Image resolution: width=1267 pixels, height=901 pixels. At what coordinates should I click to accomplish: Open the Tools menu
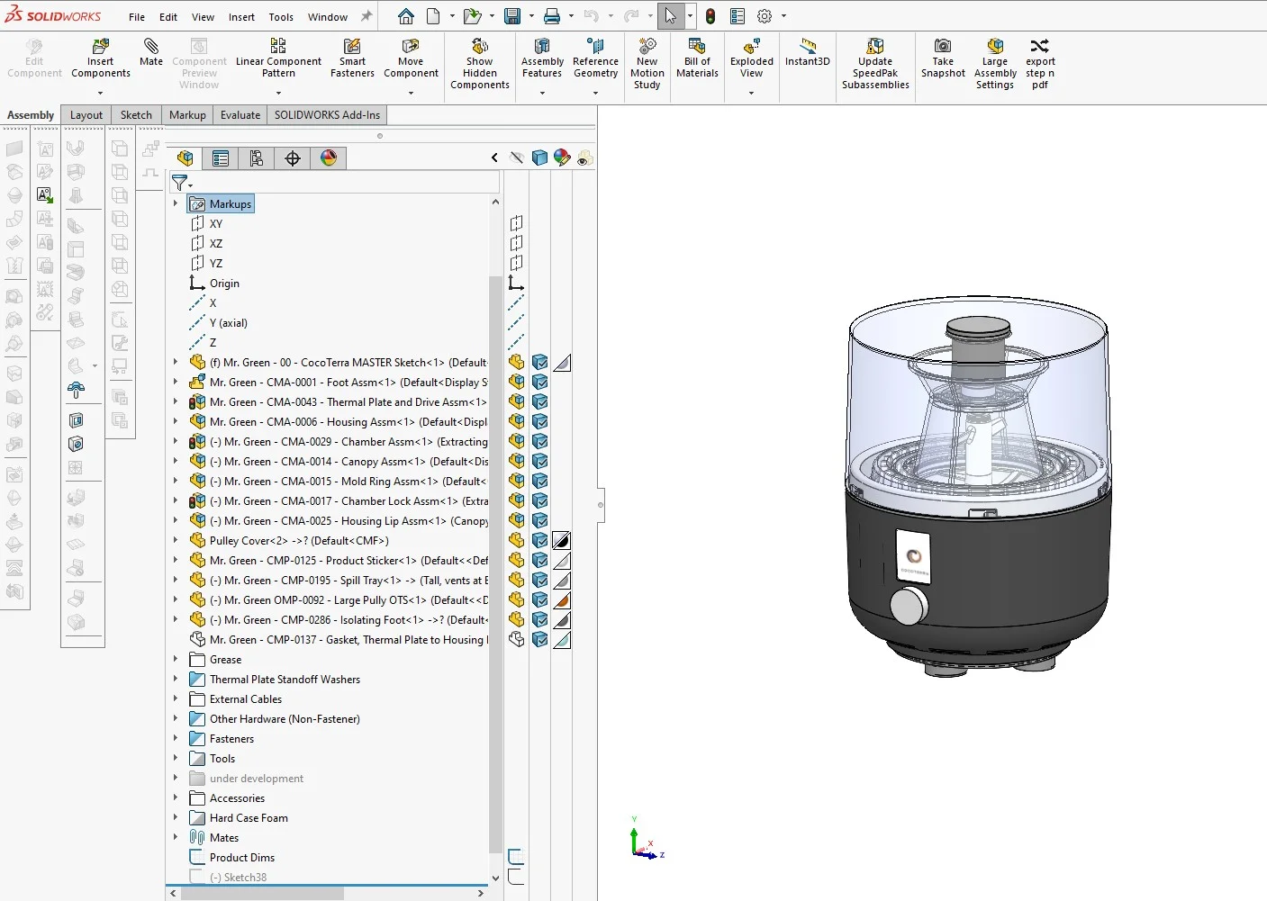pyautogui.click(x=281, y=17)
